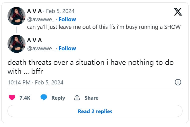The image size is (190, 127).
Task: Click the avatar on the parent tweet
Action: pyautogui.click(x=16, y=16)
